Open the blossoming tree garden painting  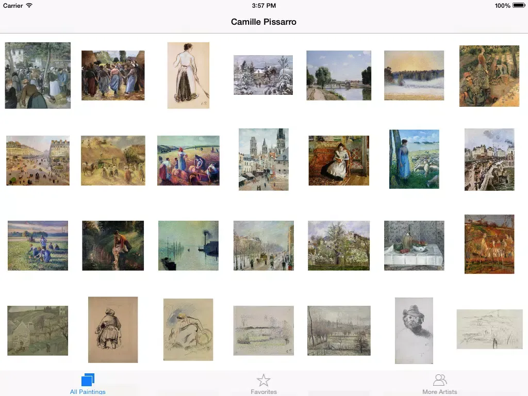coord(339,245)
